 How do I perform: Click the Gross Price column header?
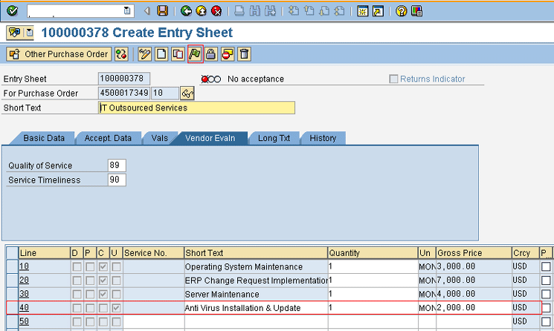click(474, 253)
